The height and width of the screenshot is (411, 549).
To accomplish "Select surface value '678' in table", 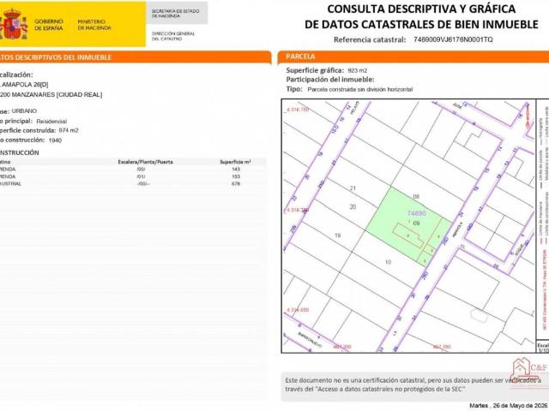I will (236, 183).
